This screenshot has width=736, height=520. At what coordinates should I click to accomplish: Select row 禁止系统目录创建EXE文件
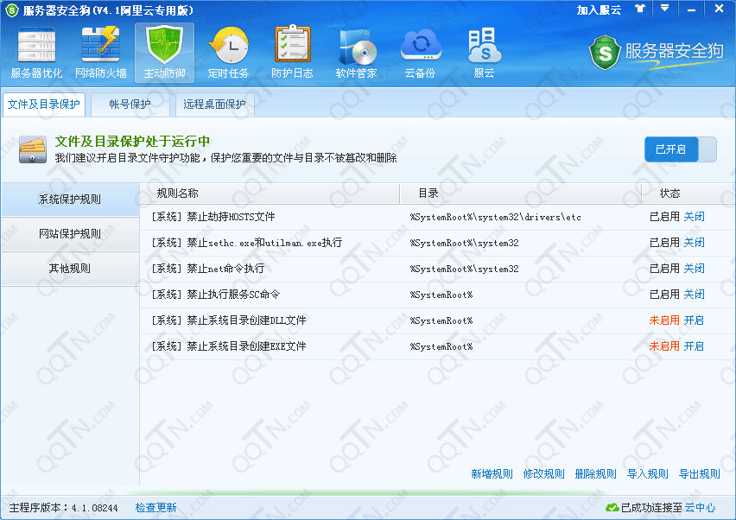[x=437, y=346]
